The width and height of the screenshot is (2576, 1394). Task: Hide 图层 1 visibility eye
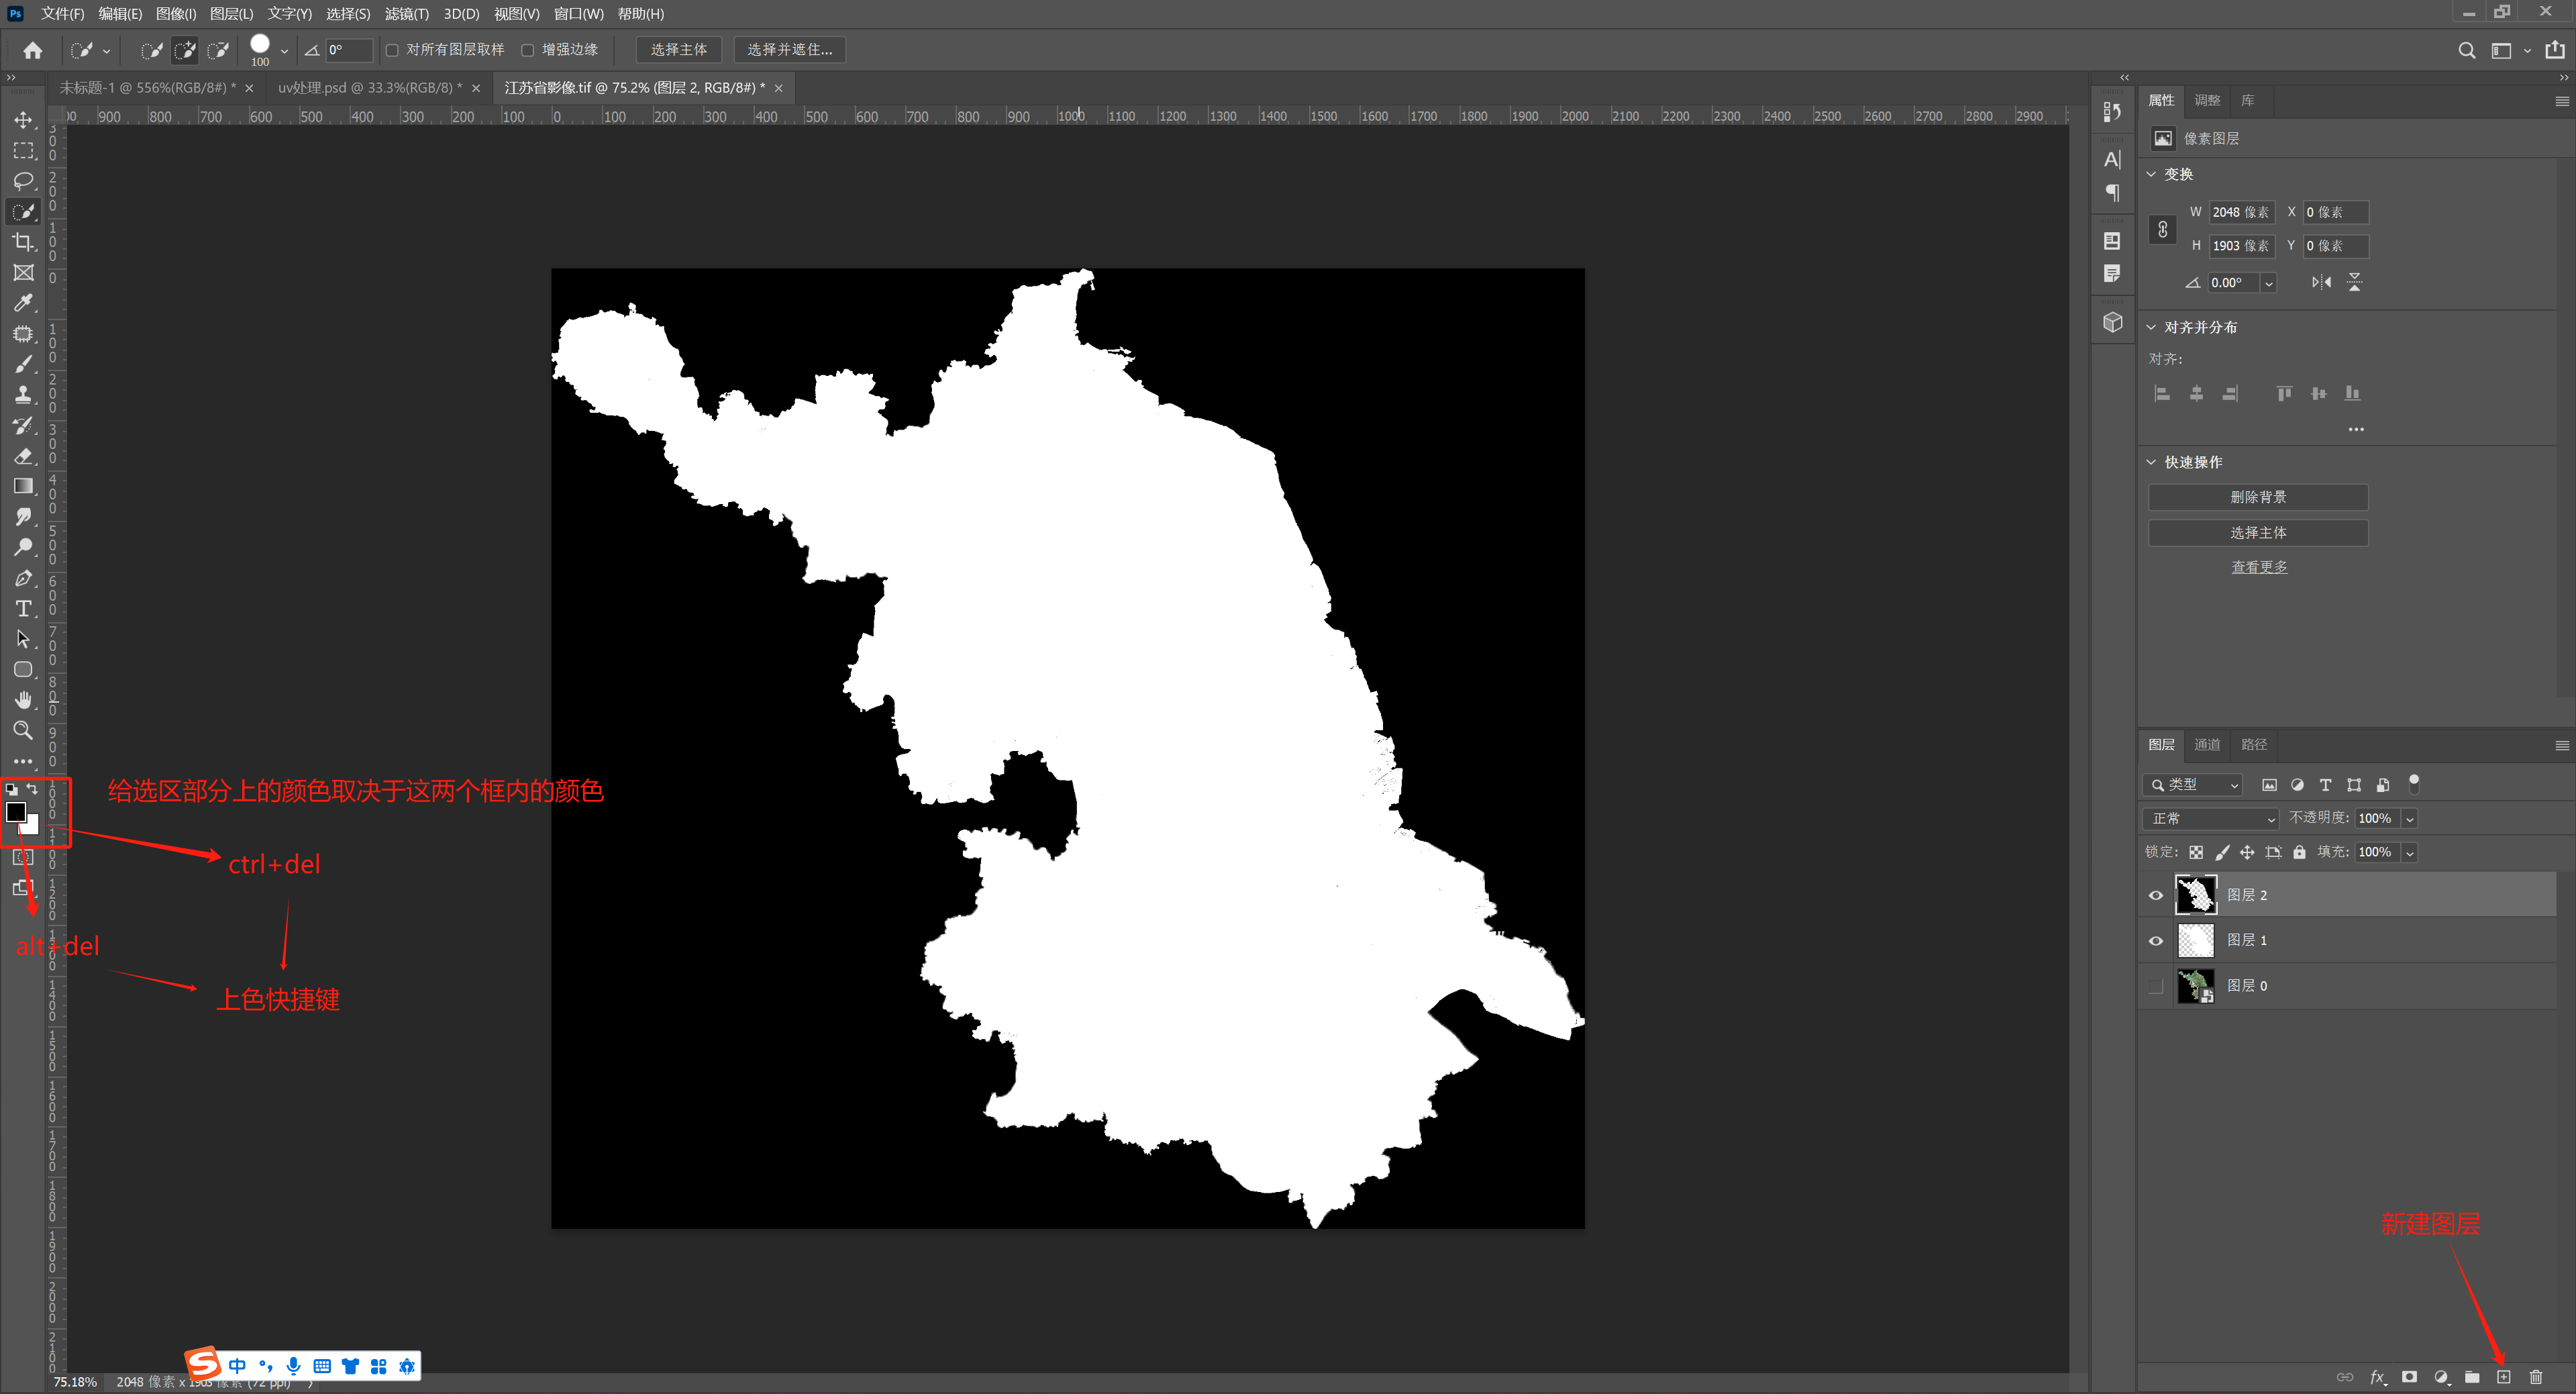pos(2156,940)
